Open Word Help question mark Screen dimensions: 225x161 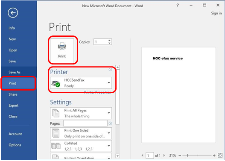coord(178,5)
